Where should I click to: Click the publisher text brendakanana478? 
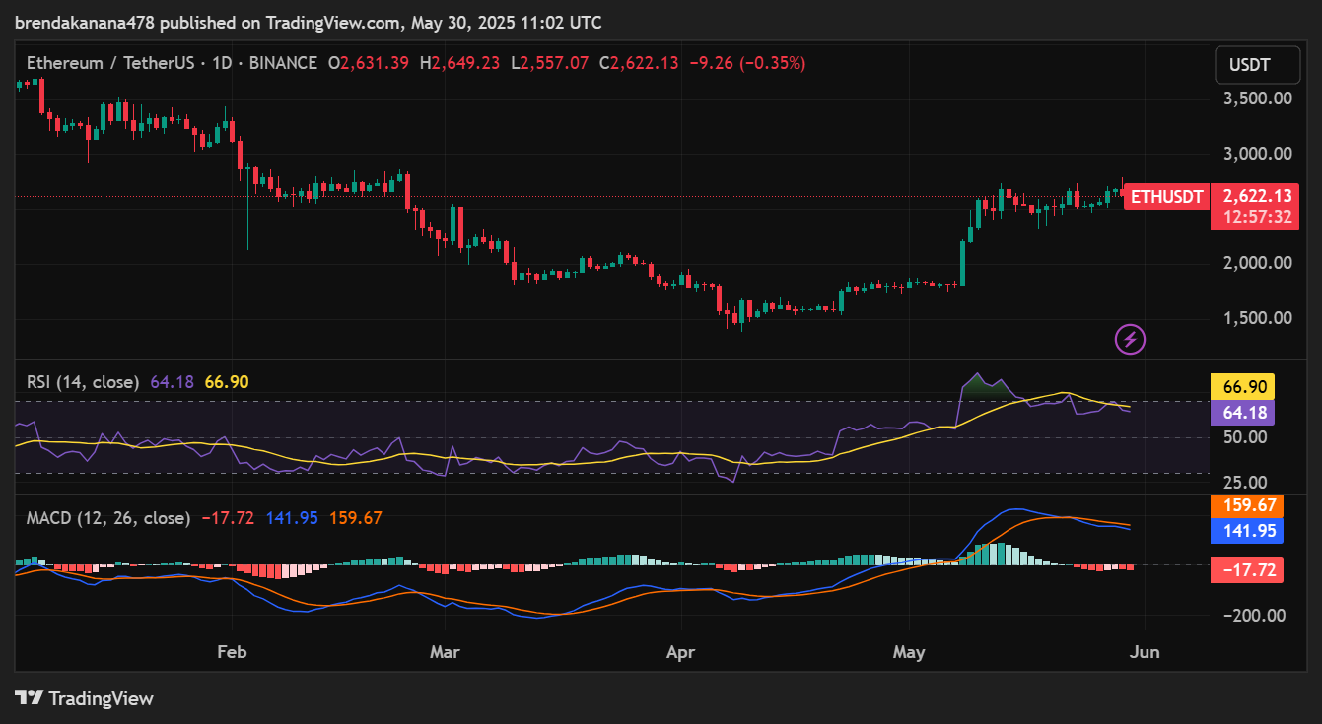pyautogui.click(x=83, y=22)
